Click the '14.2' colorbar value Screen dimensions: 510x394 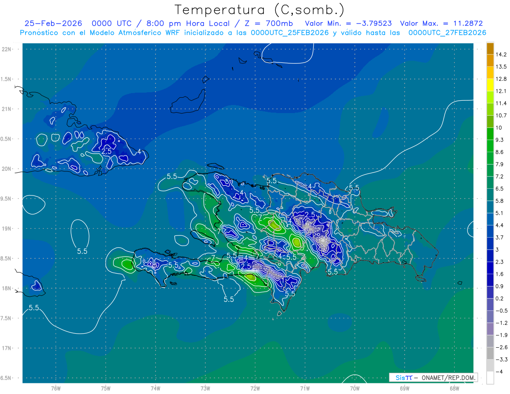501,54
